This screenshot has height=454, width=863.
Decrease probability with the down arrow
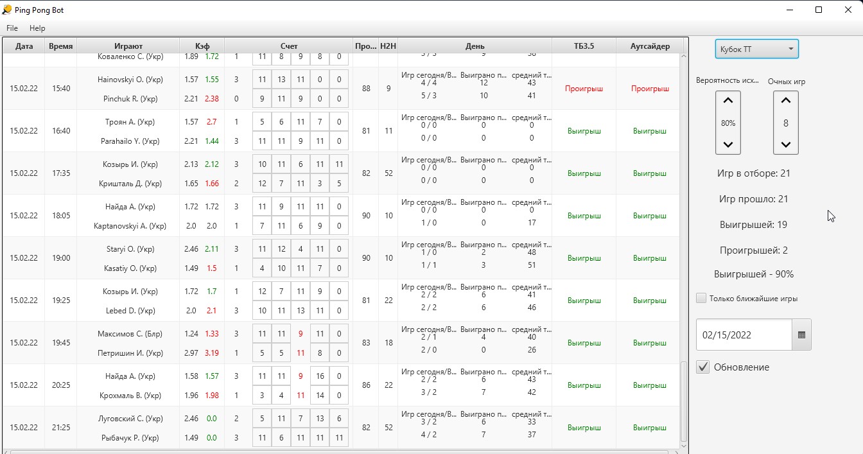click(728, 144)
